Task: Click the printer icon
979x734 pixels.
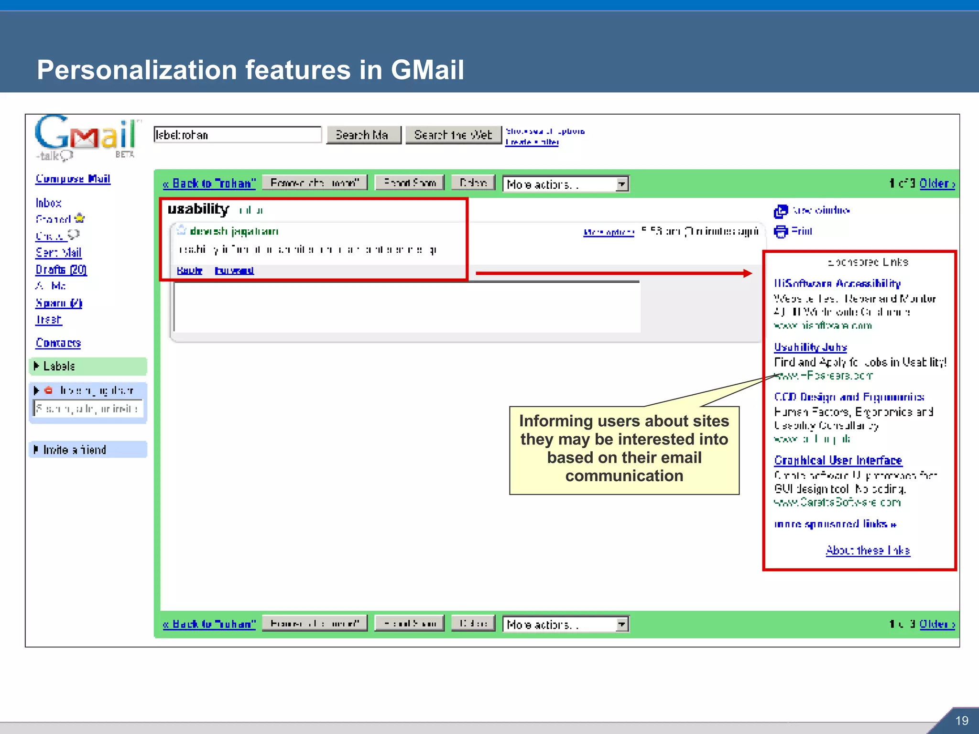Action: point(781,232)
